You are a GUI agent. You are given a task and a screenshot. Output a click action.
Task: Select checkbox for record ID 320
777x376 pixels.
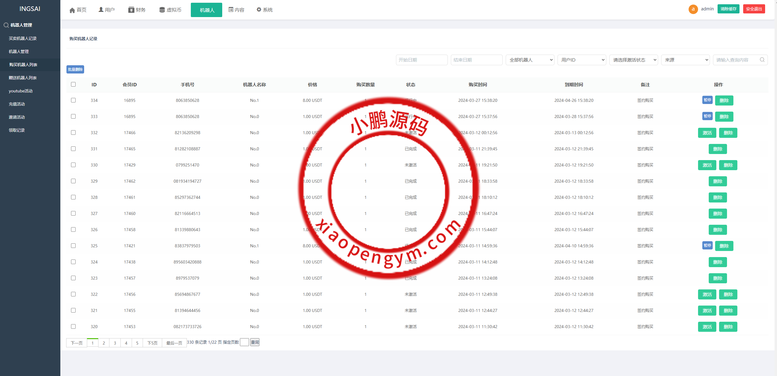pos(73,327)
